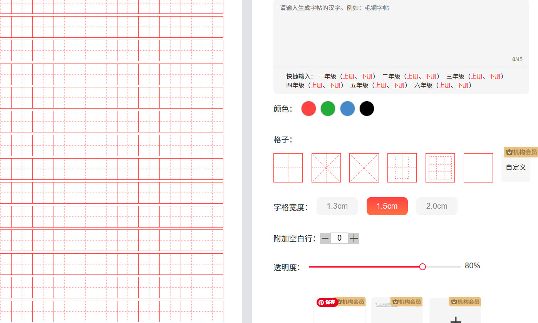538x323 pixels.
Task: Decrease extra blank rows with minus
Action: (x=325, y=238)
